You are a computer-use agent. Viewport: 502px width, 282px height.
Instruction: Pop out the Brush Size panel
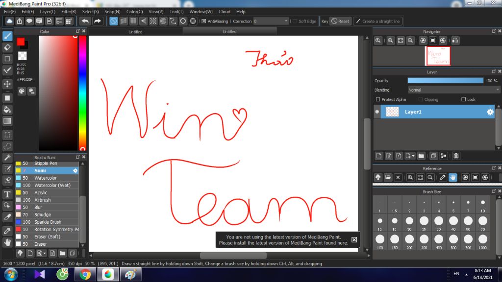point(494,191)
